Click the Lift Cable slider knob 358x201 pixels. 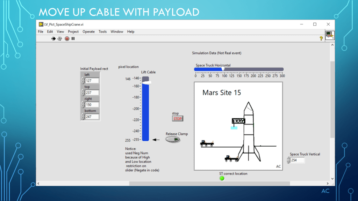tap(146, 82)
